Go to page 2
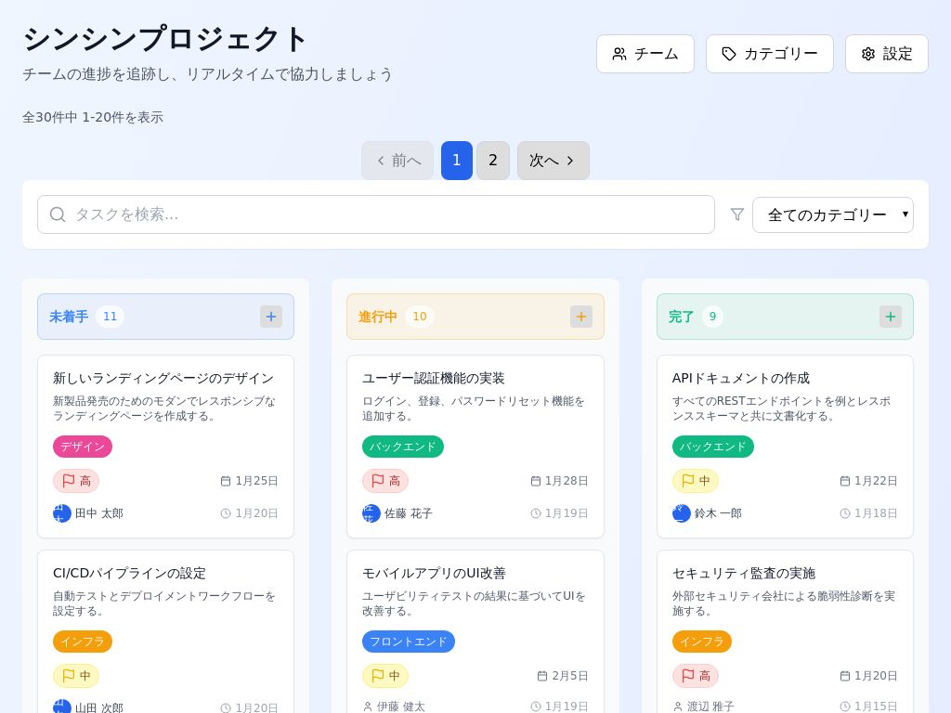This screenshot has width=951, height=713. point(493,161)
